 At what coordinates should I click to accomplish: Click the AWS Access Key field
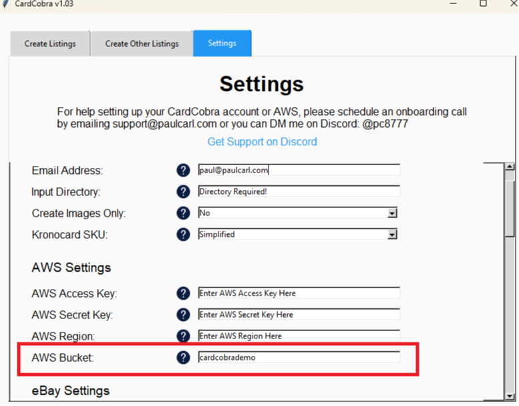click(x=299, y=293)
